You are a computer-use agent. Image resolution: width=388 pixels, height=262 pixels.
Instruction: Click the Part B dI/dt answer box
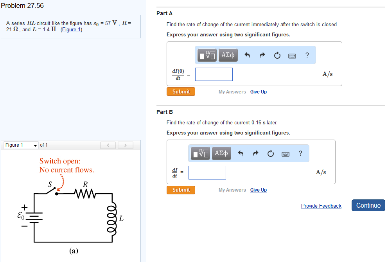[207, 172]
